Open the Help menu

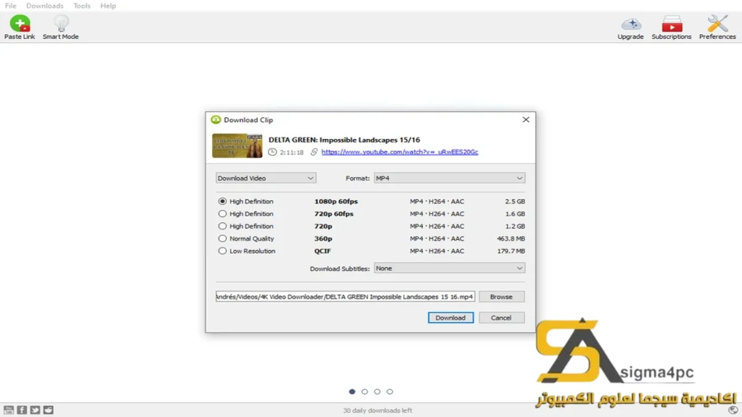coord(108,6)
